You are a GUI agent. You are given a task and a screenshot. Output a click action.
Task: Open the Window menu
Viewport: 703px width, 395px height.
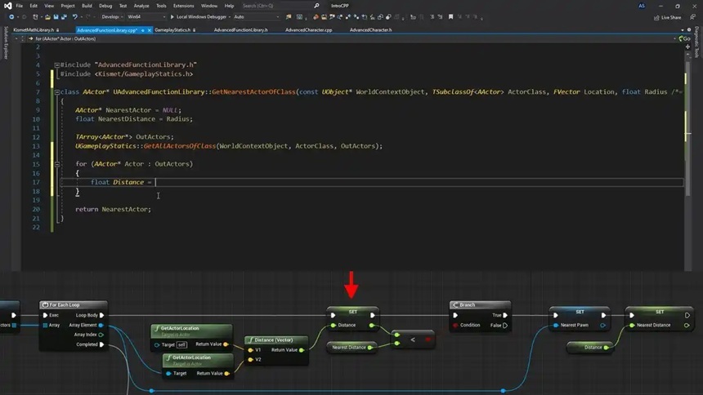[209, 6]
